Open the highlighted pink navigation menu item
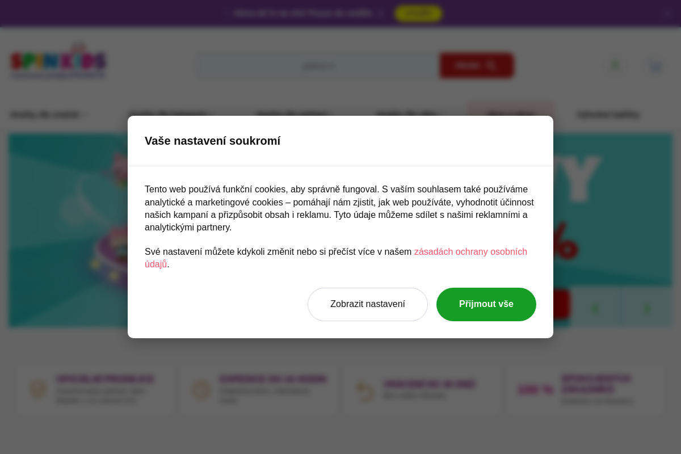This screenshot has height=454, width=681. tap(510, 115)
